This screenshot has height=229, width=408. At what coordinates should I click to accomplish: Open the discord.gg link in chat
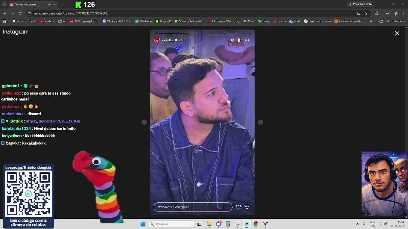(x=53, y=121)
